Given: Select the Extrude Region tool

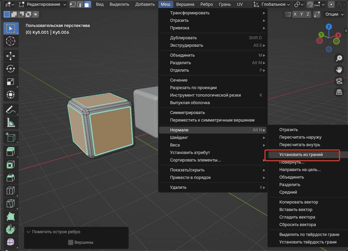Looking at the screenshot, I should click(x=11, y=152).
